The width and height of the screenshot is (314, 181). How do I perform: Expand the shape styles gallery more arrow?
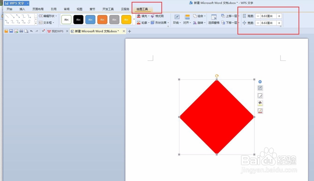134,19
